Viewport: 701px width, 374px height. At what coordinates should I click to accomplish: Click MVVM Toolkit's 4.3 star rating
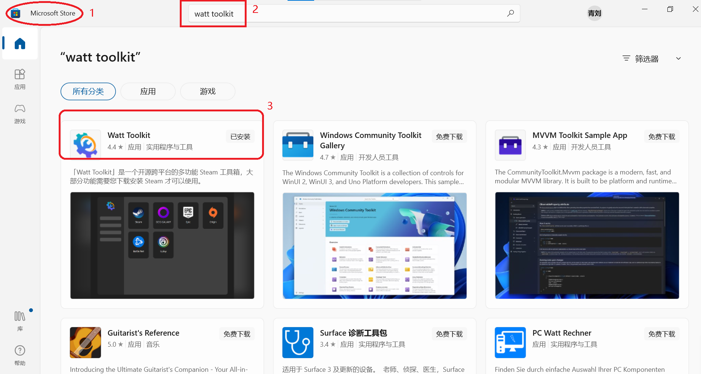coord(540,147)
